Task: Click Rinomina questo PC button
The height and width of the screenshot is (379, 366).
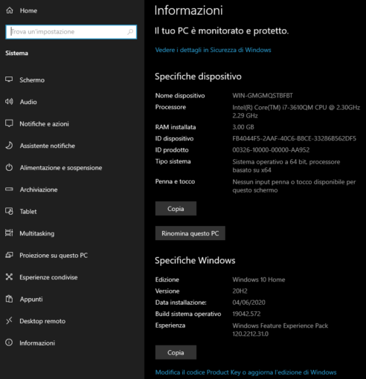Action: pyautogui.click(x=190, y=233)
